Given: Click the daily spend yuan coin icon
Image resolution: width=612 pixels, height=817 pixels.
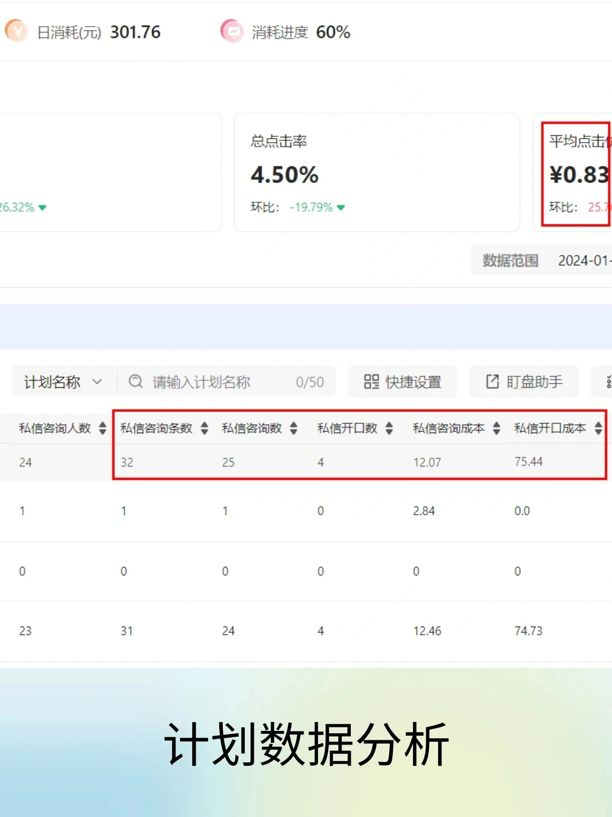Looking at the screenshot, I should 16,31.
